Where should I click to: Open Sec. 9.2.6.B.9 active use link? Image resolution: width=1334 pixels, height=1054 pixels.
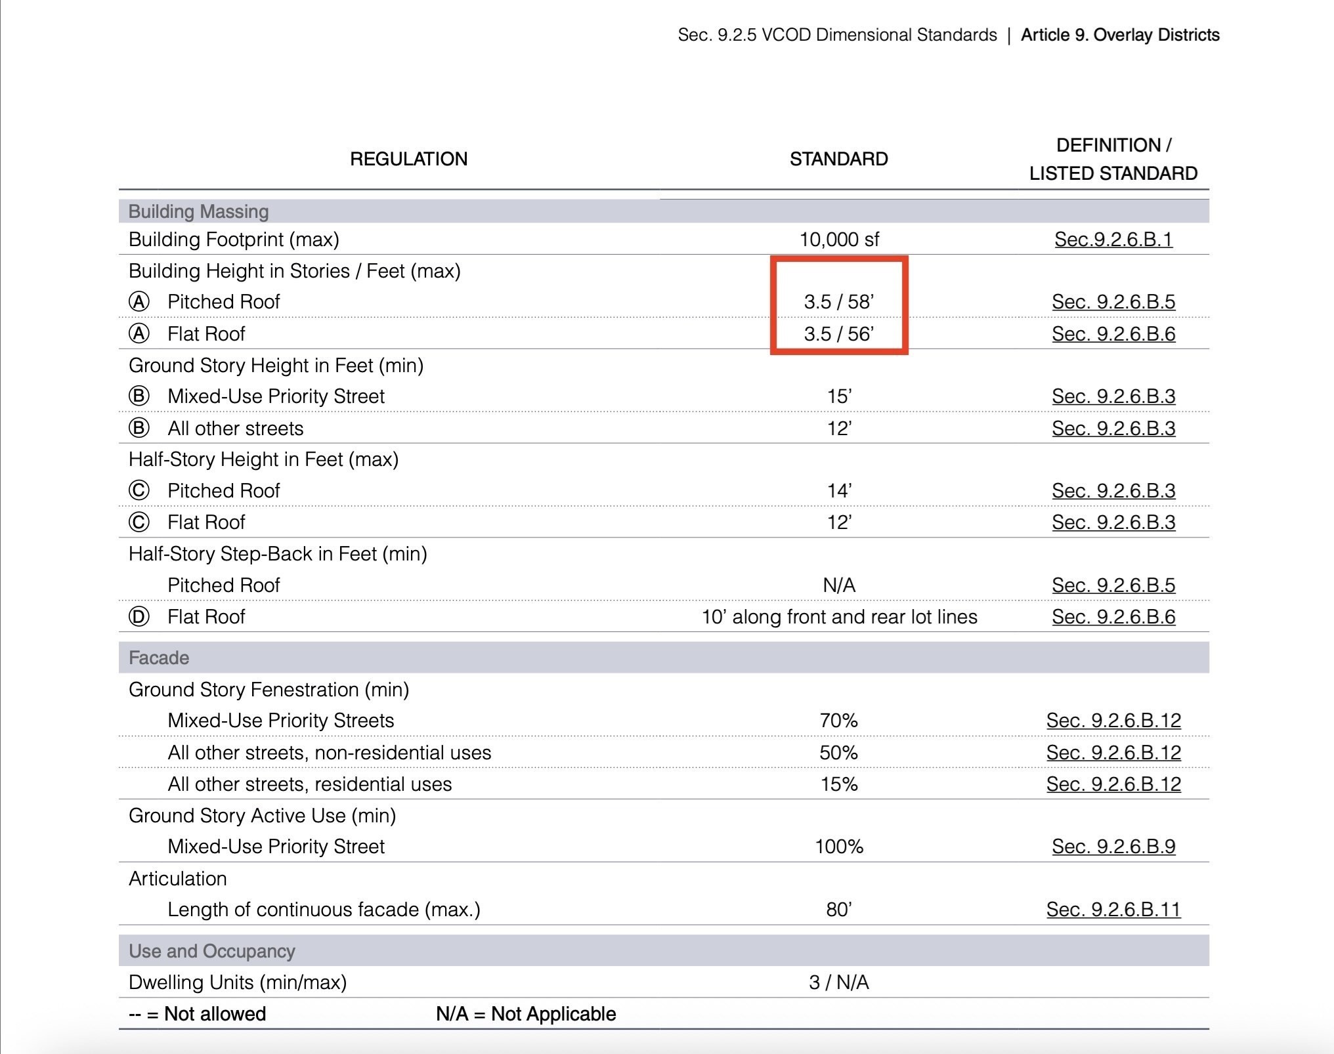click(x=1113, y=847)
